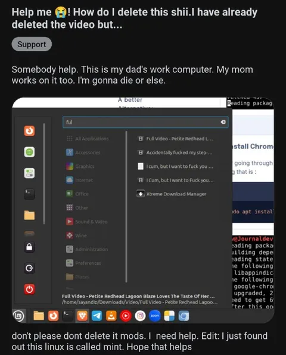The height and width of the screenshot is (355, 286).
Task: Select the Other category
Action: [77, 208]
